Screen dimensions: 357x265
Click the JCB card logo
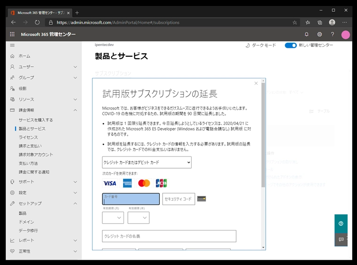[161, 183]
